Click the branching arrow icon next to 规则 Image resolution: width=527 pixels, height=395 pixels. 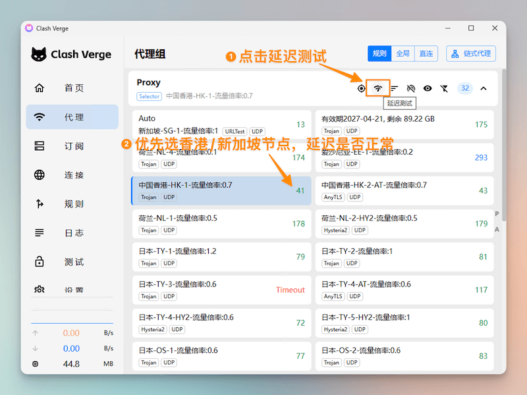point(40,203)
